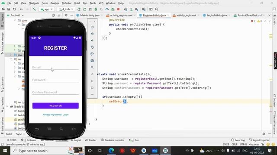Click the Make Project hammer icon
Screen dimensions: 277x155
click(34, 9)
